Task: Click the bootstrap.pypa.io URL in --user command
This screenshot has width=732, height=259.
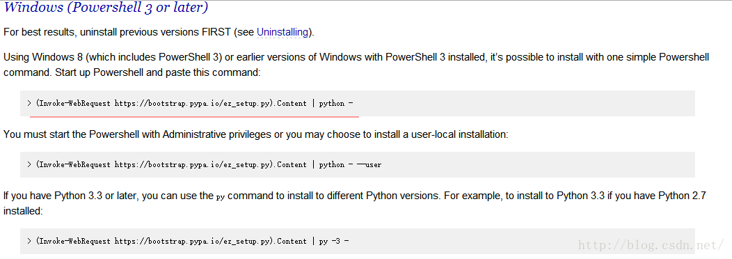Action: (192, 164)
